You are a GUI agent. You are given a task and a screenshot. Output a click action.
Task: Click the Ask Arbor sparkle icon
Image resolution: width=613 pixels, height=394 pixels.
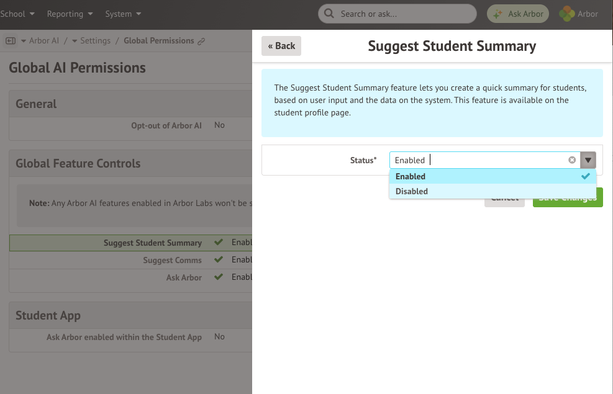click(x=497, y=14)
